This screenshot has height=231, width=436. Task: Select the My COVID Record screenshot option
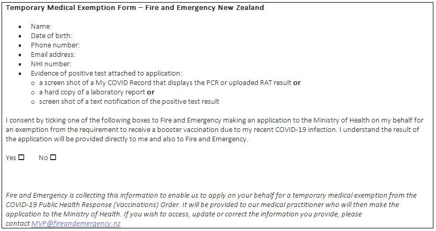point(170,83)
